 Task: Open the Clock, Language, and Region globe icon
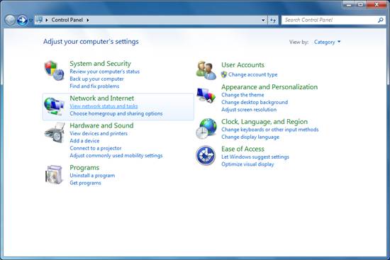(206, 128)
